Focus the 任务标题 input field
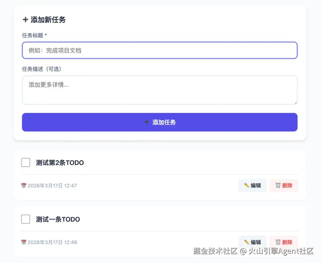 pyautogui.click(x=160, y=50)
